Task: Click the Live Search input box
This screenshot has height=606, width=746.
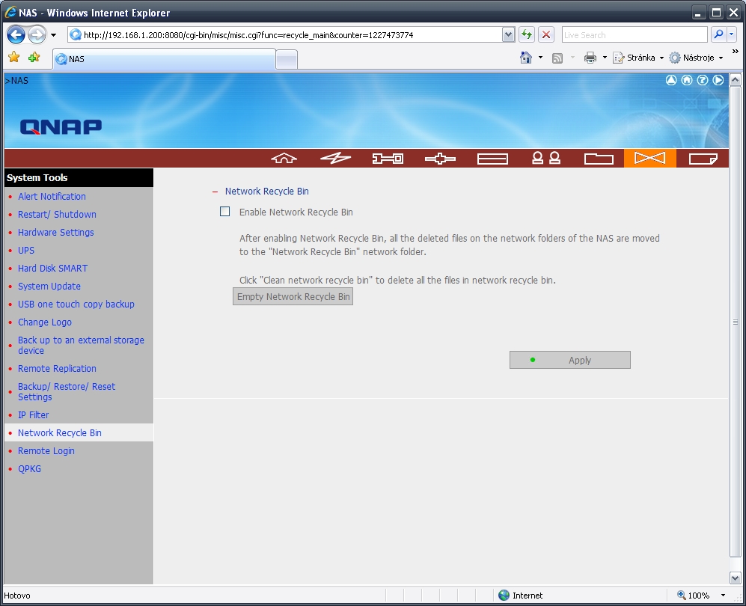Action: click(635, 34)
